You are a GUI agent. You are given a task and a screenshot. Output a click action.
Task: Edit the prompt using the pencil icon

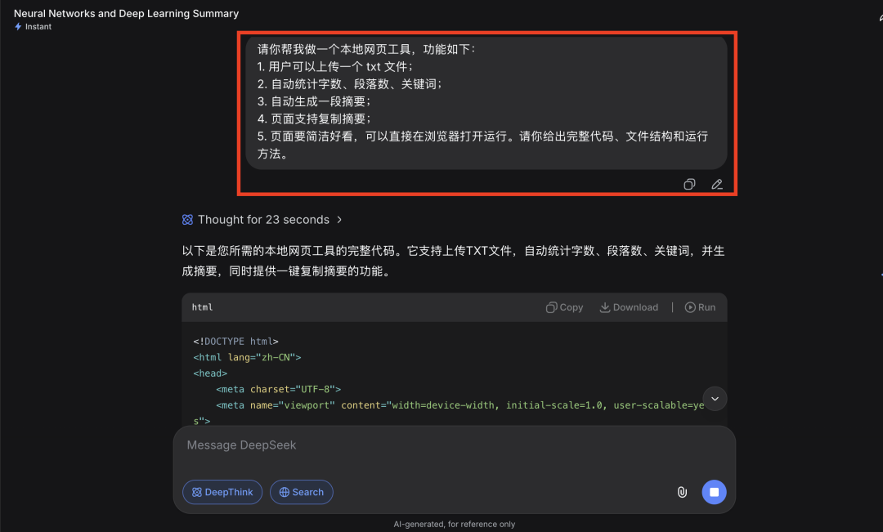(717, 184)
